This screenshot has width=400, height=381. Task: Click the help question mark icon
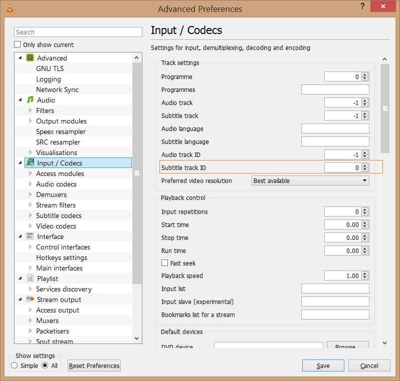point(362,6)
